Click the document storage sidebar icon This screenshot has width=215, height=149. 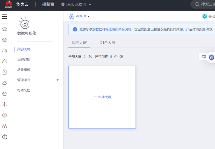(x=4, y=72)
